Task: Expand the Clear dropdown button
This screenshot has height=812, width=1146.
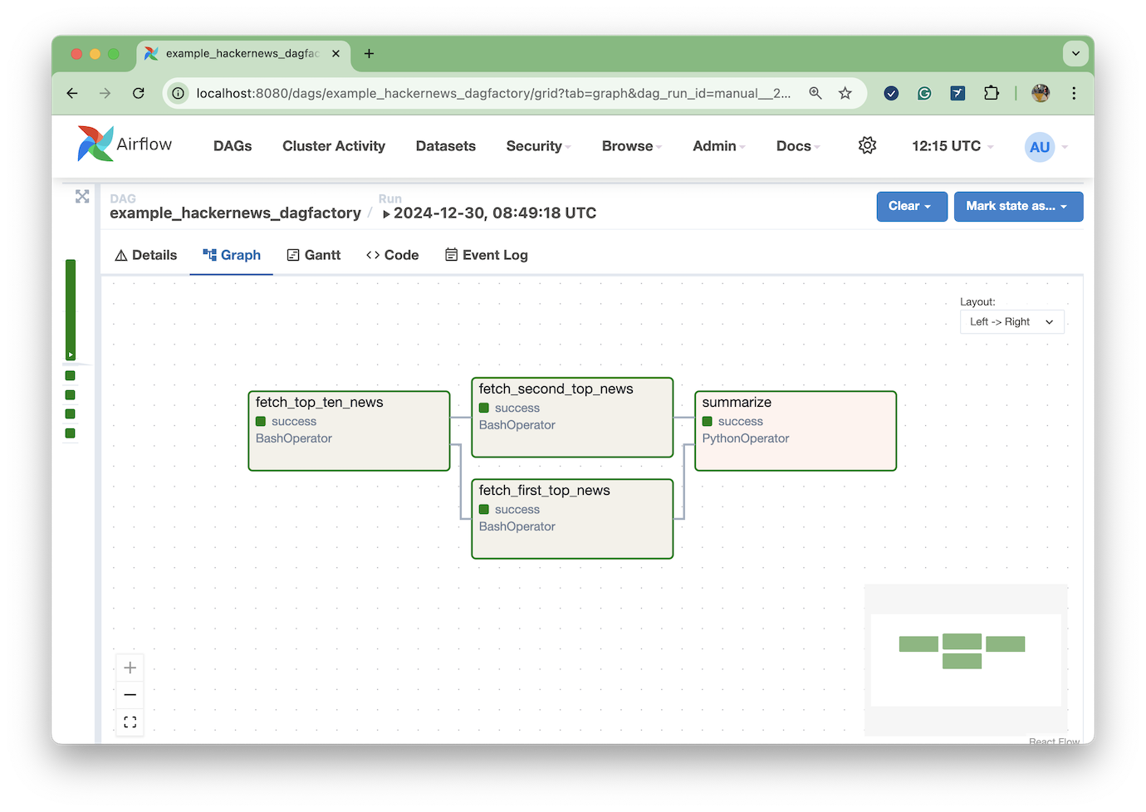Action: coord(911,207)
